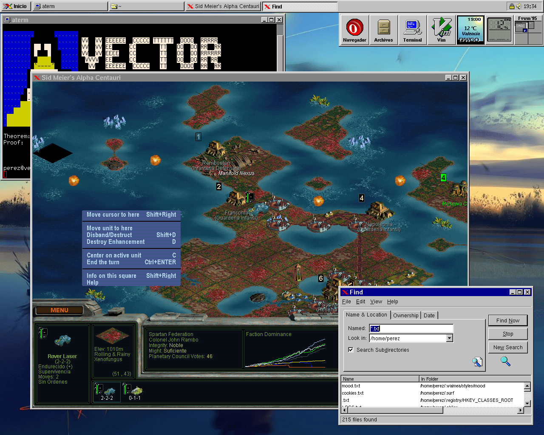Choose Info on this square

click(x=131, y=276)
